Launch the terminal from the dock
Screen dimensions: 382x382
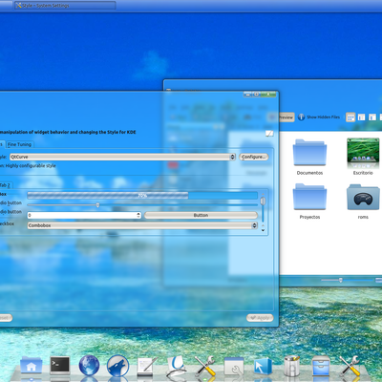point(60,365)
